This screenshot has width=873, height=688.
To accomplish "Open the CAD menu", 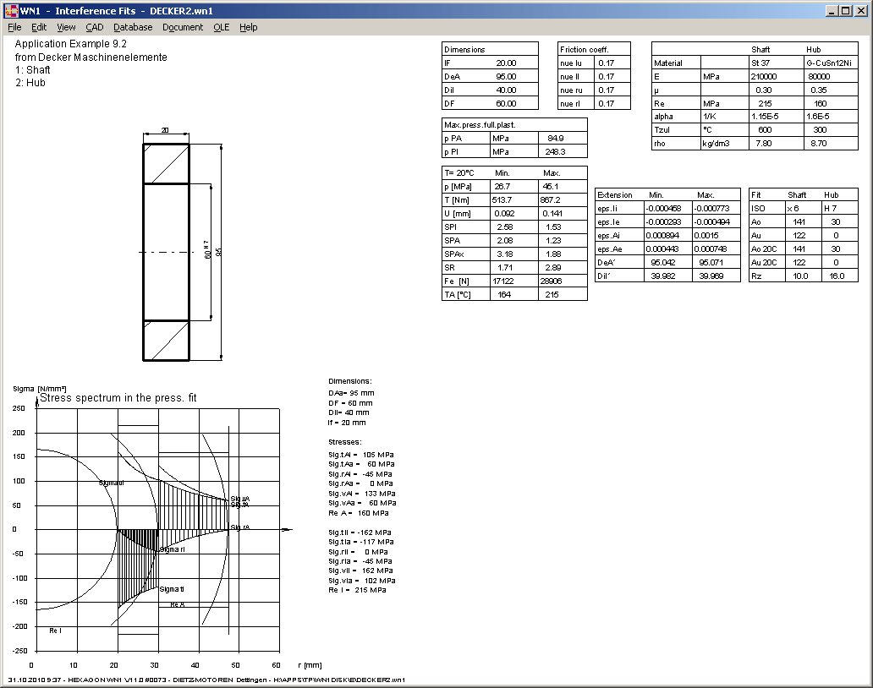I will [95, 27].
